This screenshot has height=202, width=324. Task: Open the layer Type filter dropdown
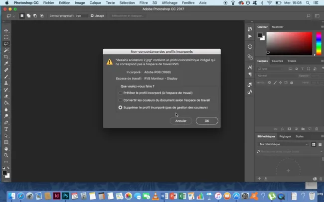(x=271, y=69)
